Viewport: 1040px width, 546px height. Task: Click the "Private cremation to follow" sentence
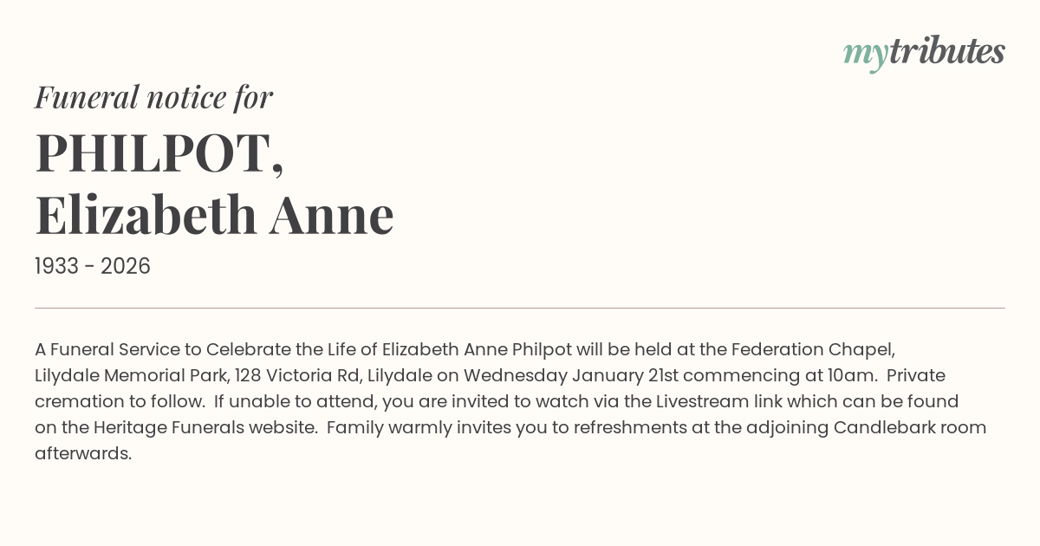[x=914, y=375]
